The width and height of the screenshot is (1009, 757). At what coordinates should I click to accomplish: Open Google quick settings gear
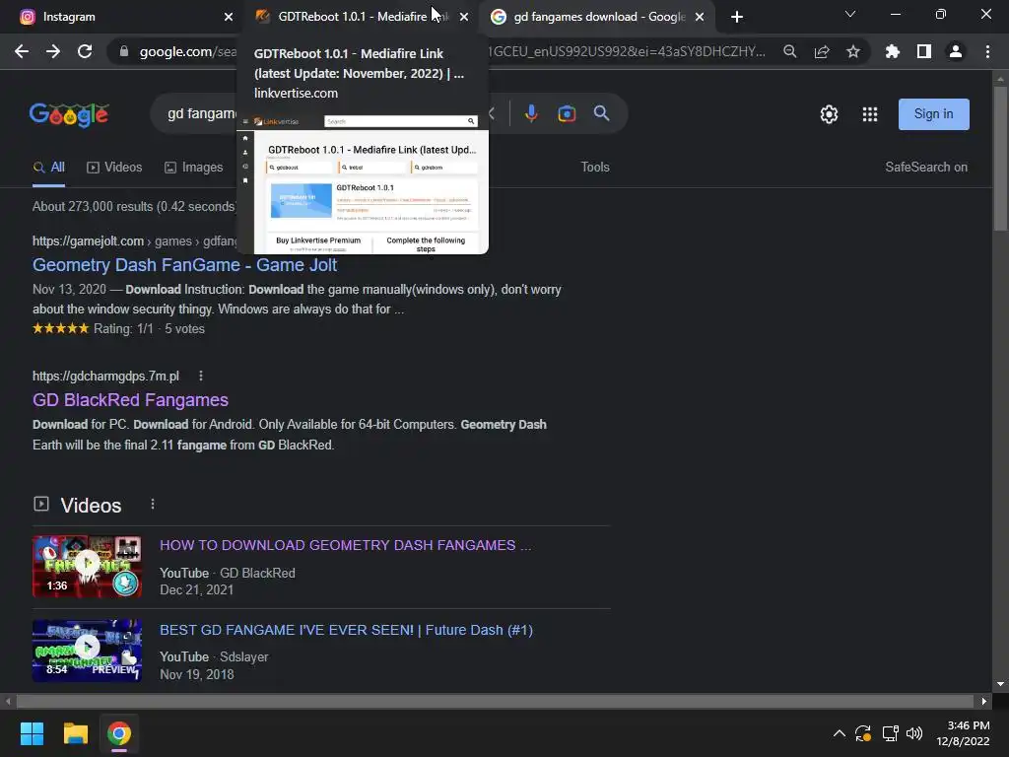(x=829, y=114)
